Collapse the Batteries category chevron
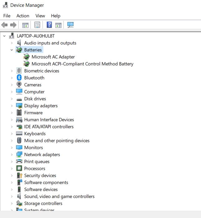 12,50
